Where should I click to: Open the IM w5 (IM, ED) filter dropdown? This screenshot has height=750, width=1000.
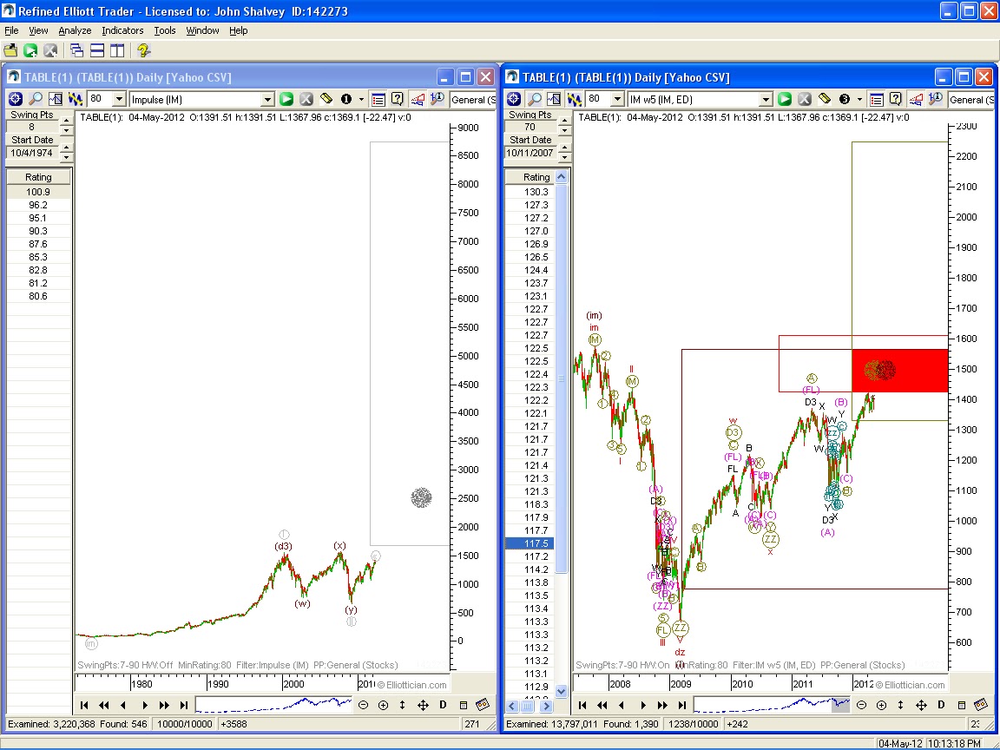coord(766,99)
